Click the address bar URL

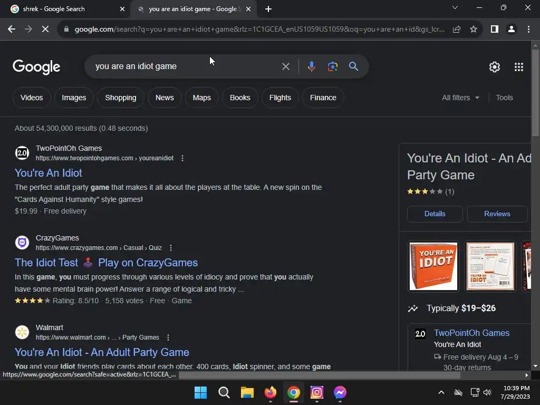(259, 30)
